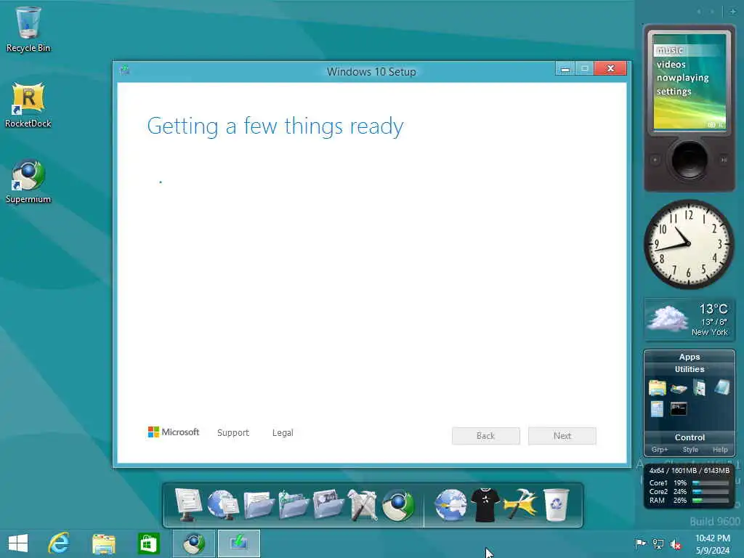The width and height of the screenshot is (744, 558).
Task: Open the scanner-like icon in Utilities gadget
Action: 679,389
